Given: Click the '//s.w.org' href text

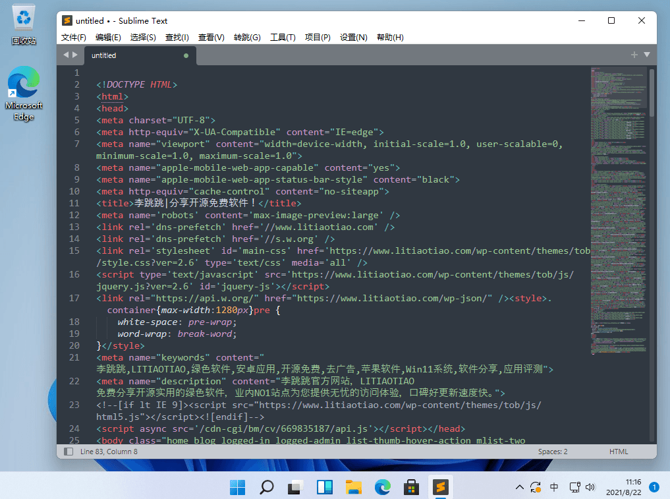Looking at the screenshot, I should coord(289,239).
